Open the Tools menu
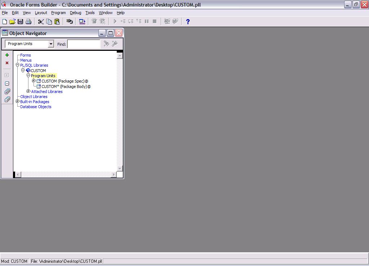 pyautogui.click(x=90, y=13)
